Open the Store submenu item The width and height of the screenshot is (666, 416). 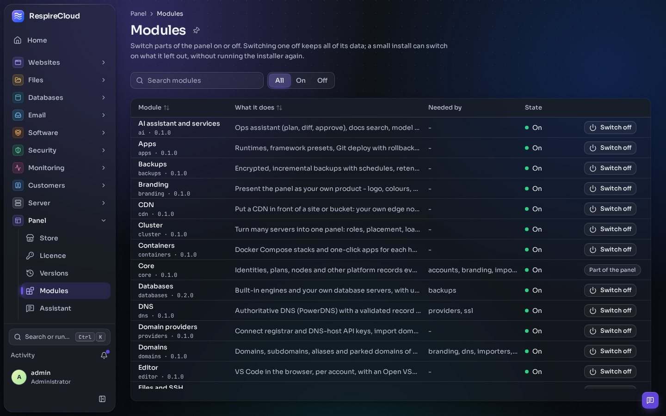coord(65,238)
